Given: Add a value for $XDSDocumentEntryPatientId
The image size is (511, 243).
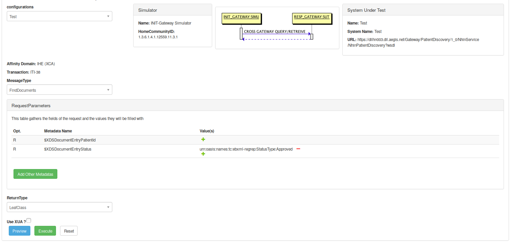Looking at the screenshot, I should click(203, 139).
